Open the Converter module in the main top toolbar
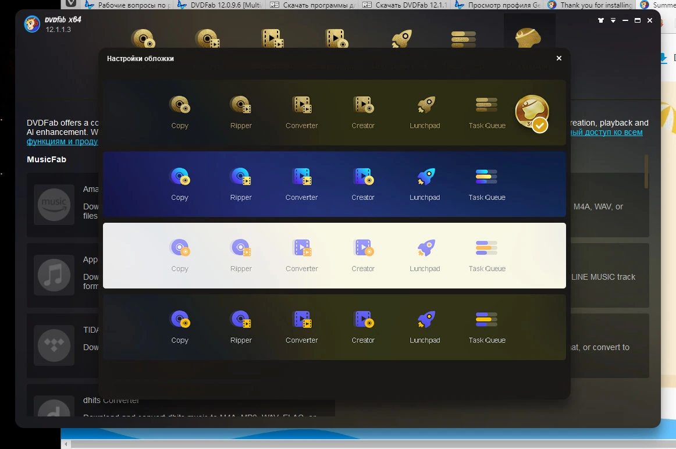The image size is (676, 449). [x=272, y=38]
